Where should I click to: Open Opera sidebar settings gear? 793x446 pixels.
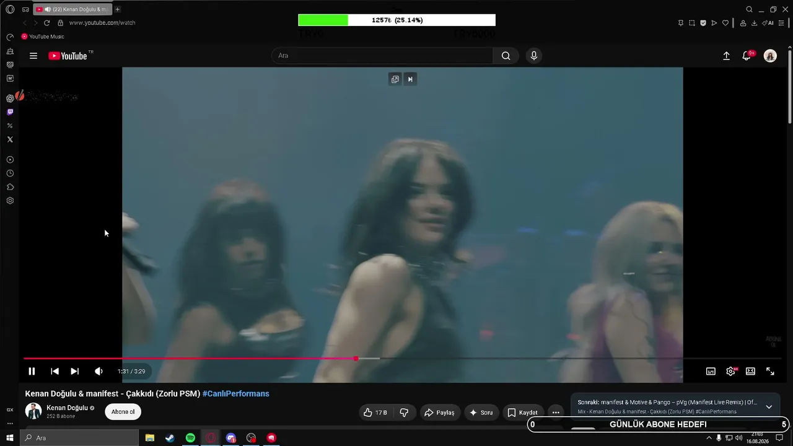coord(10,201)
